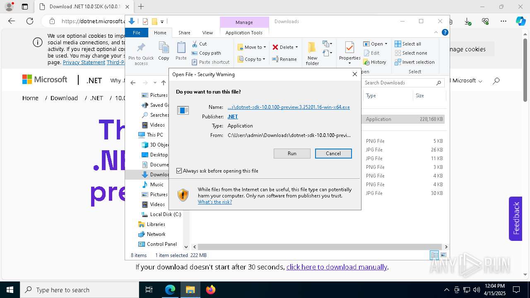This screenshot has height=298, width=530.
Task: Open the Application Tools tab
Action: pos(244,33)
